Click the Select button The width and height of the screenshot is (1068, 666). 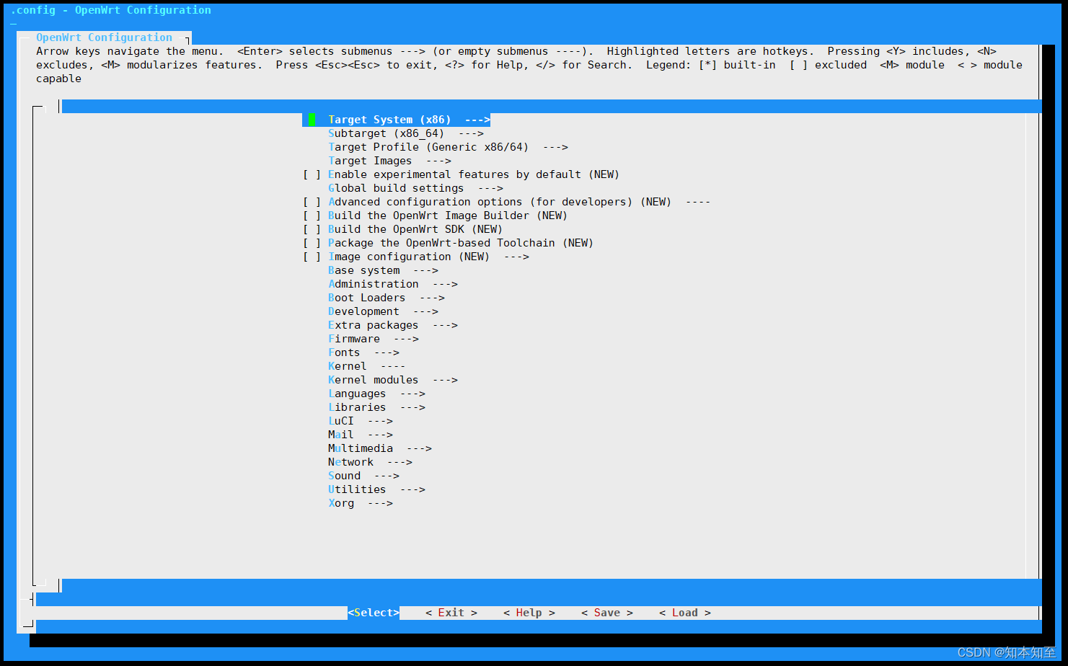tap(374, 613)
